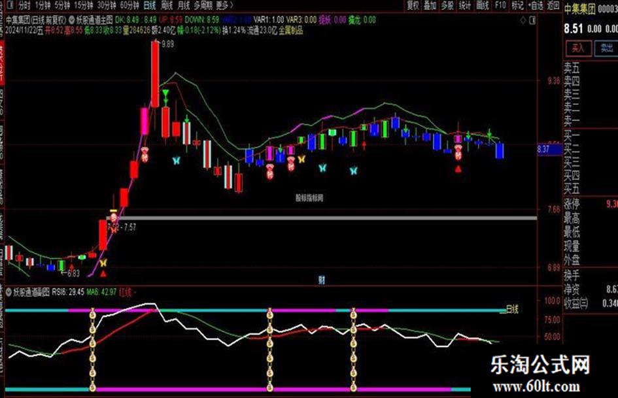
Task: Click the 7.52 - 7.57 gap label
Action: coord(122,227)
